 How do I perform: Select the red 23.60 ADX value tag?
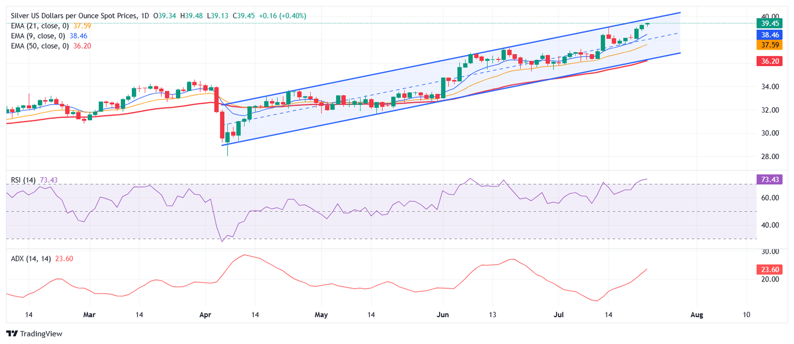[x=769, y=269]
